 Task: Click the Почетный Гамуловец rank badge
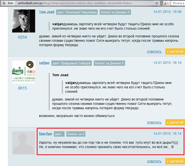77,12
